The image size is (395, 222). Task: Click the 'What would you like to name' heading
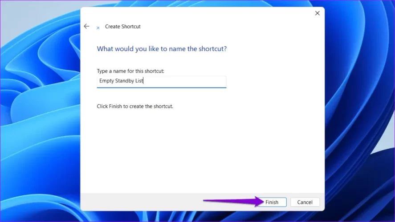(x=162, y=49)
